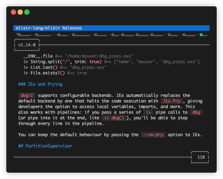
Task: Select the 'File.exists?()' code call
Action: [x=48, y=73]
